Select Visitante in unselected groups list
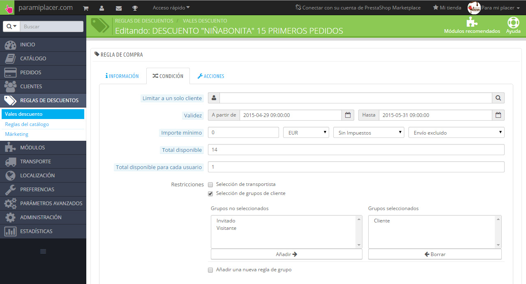Image resolution: width=526 pixels, height=284 pixels. 226,228
